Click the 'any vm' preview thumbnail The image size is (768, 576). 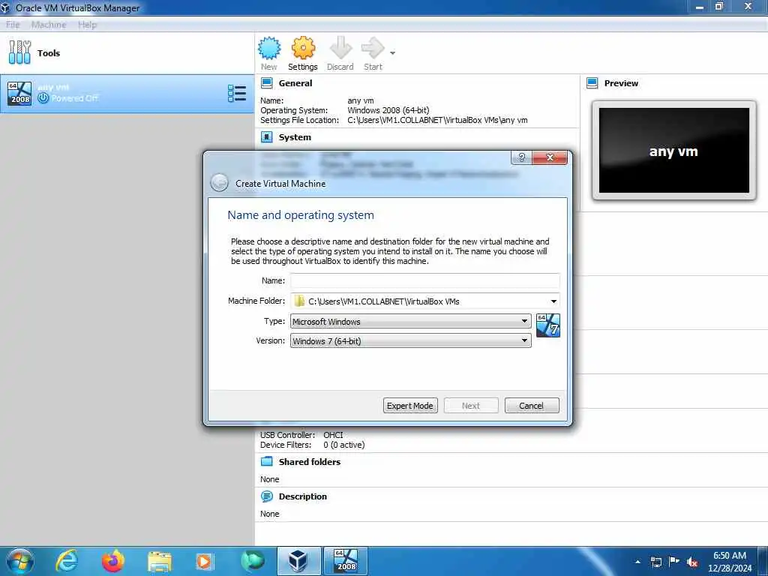coord(674,151)
